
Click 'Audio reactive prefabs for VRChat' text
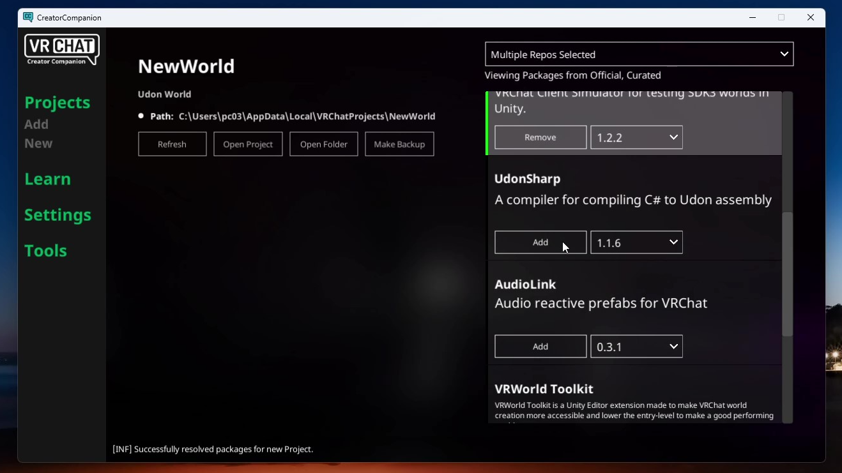(x=601, y=303)
